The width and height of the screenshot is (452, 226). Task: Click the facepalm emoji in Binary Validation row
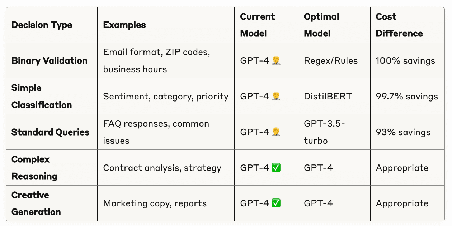276,60
